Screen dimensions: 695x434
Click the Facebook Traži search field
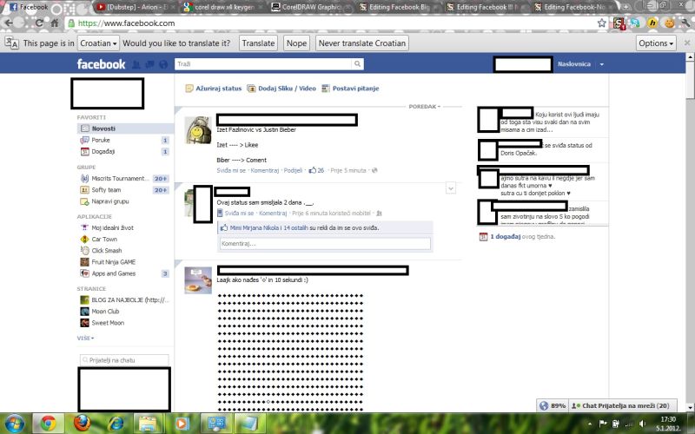[263, 64]
